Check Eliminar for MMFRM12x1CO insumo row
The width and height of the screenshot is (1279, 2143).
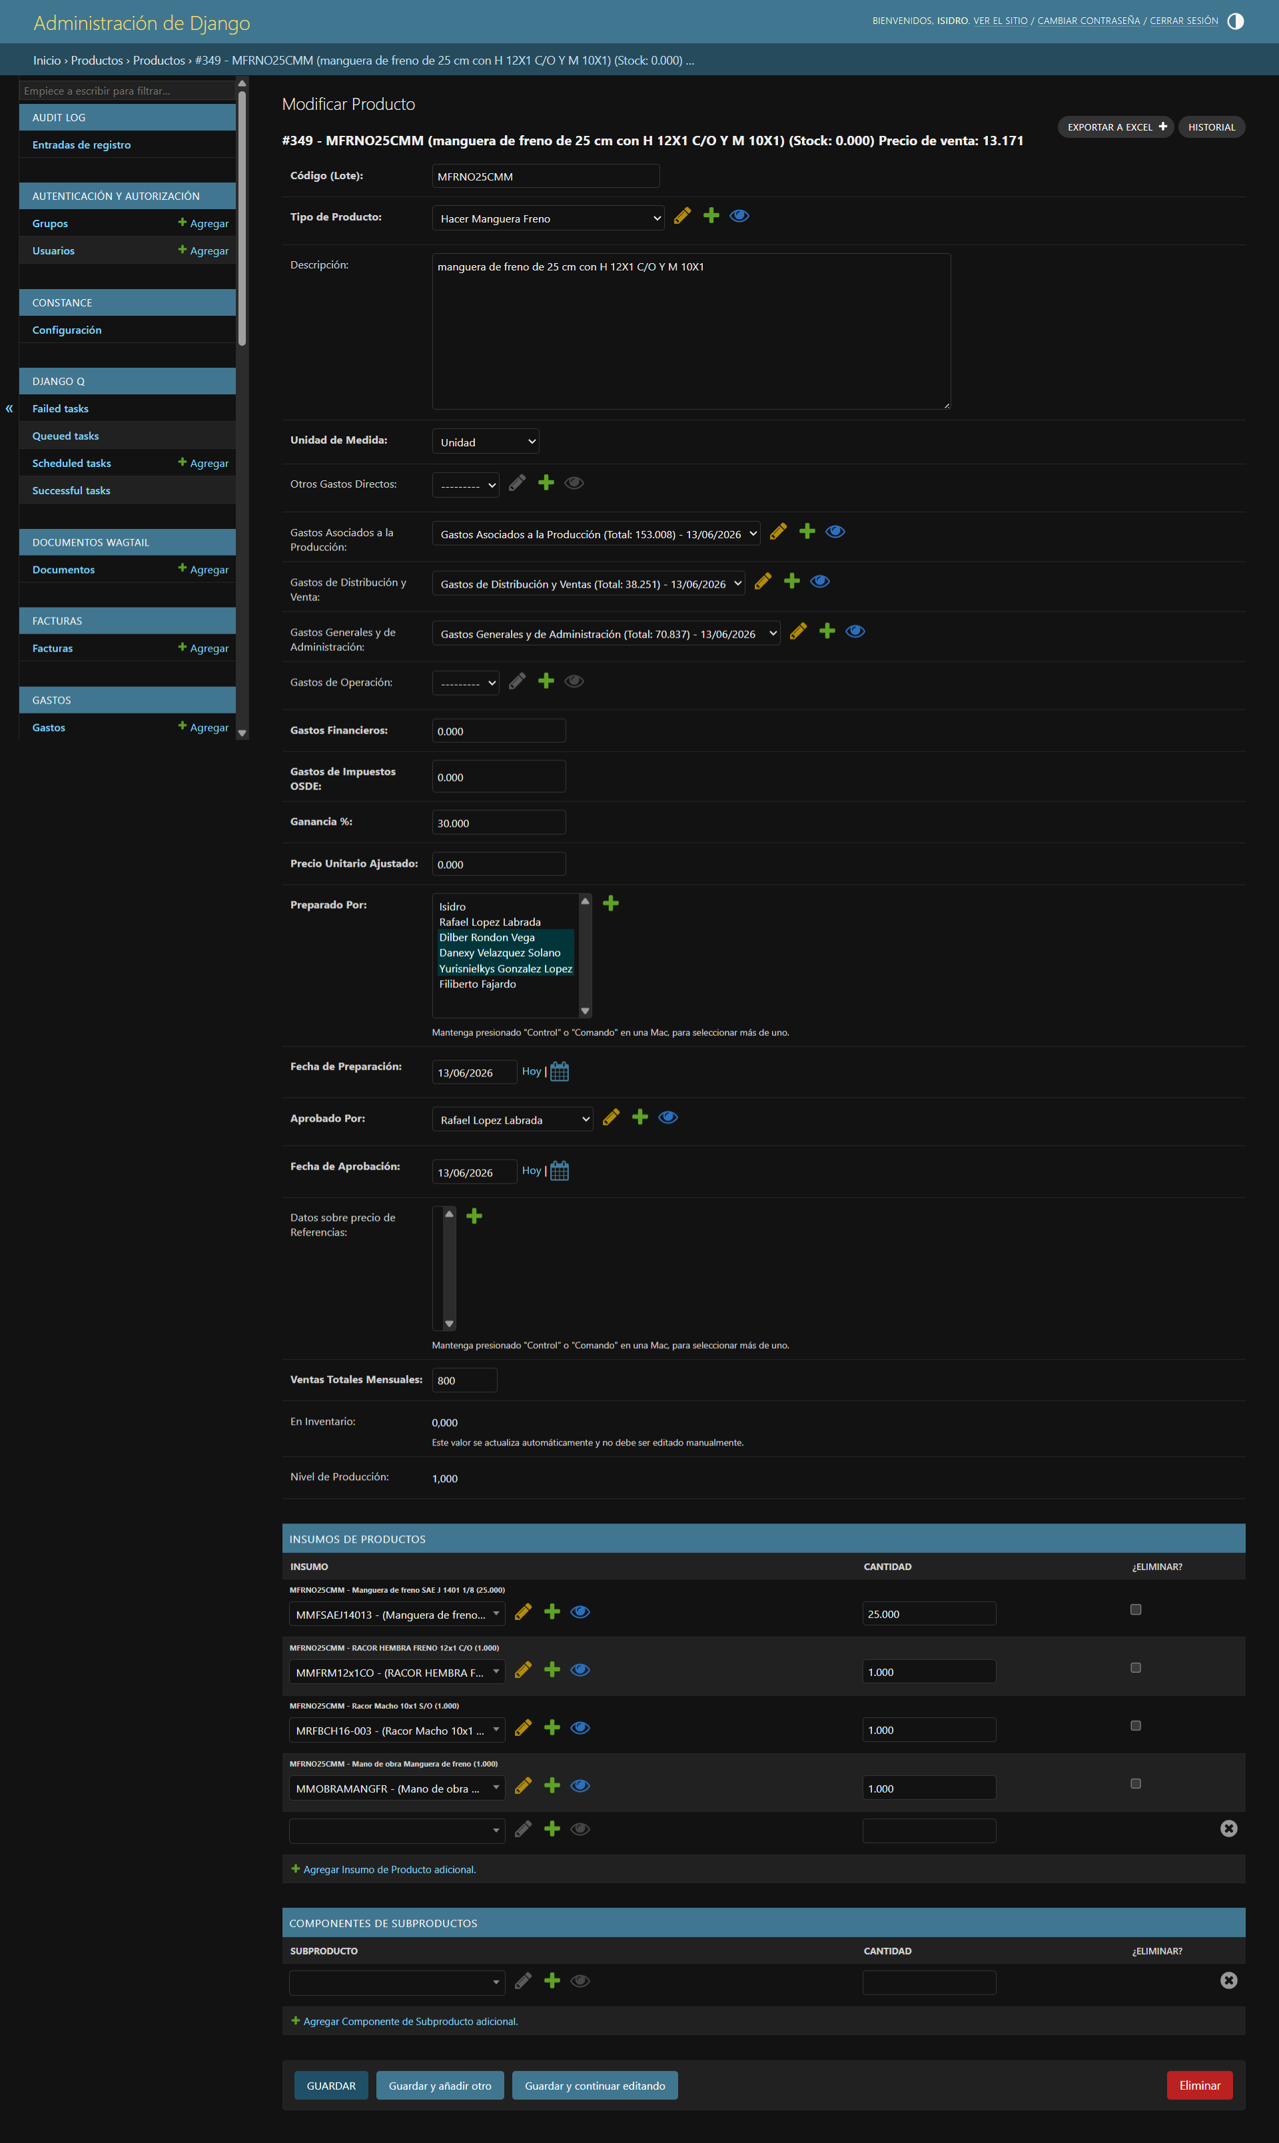[1136, 1667]
